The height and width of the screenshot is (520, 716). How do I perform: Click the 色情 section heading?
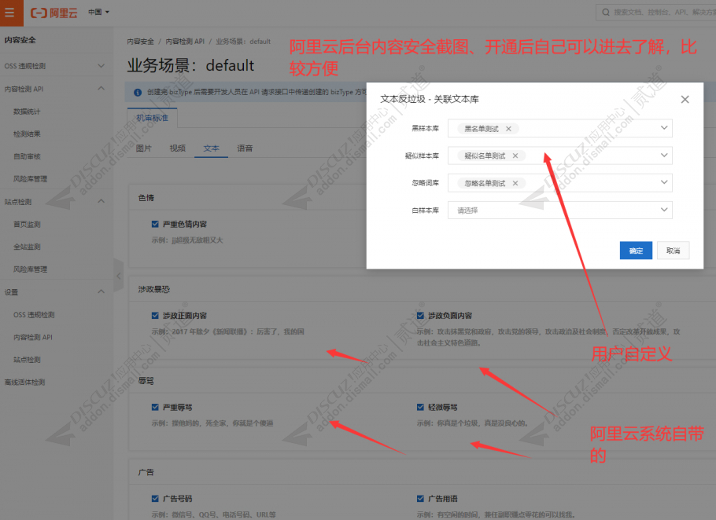(x=146, y=198)
